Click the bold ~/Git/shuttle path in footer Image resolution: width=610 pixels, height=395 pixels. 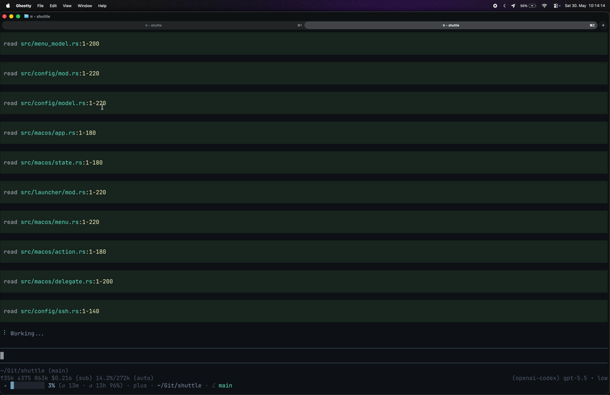(179, 385)
